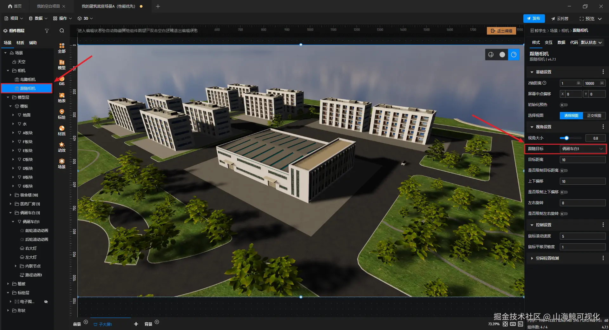The width and height of the screenshot is (609, 330).
Task: Expand the 宿舍楼 [10] folder
Action: coord(10,195)
